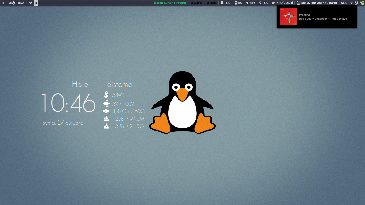Viewport: 365px width, 205px height.
Task: Switch to workspace 1 terminal
Action: click(4, 3)
